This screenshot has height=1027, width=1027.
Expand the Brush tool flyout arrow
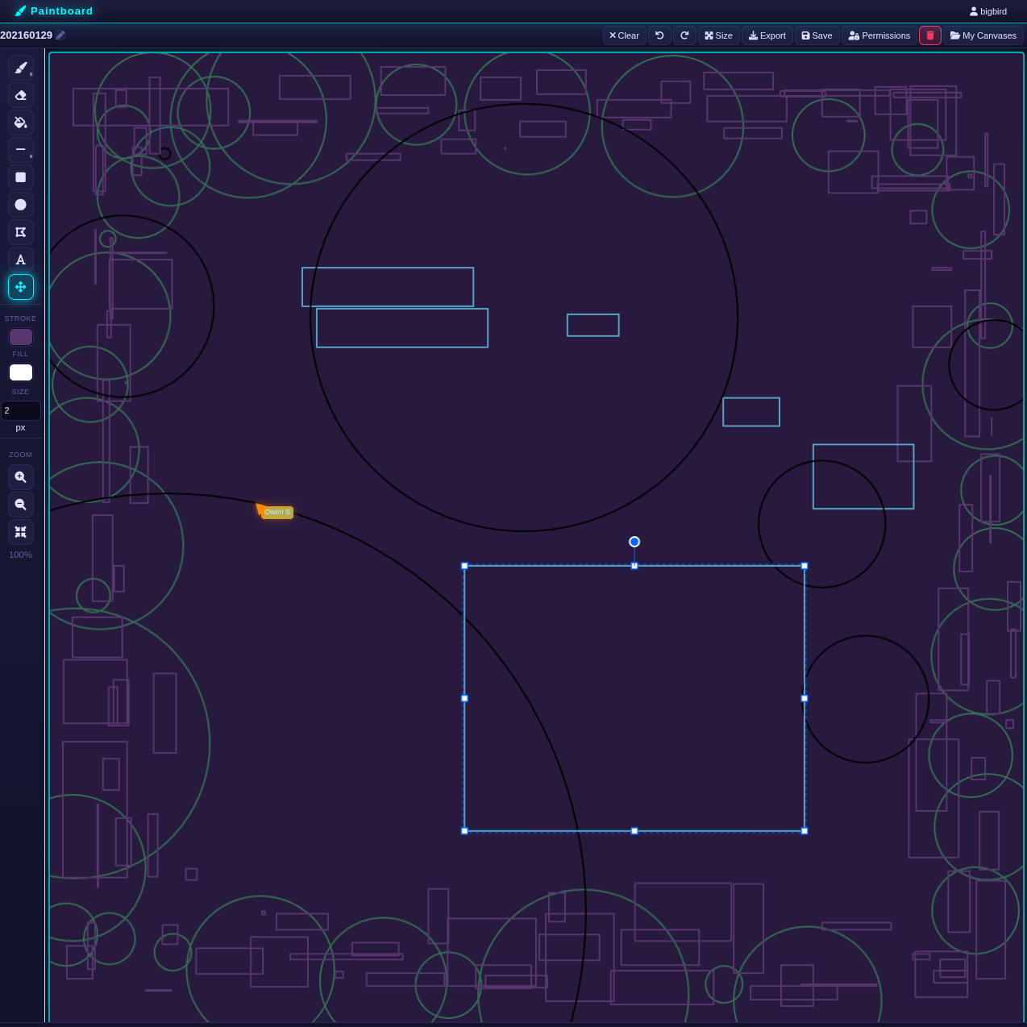point(31,74)
